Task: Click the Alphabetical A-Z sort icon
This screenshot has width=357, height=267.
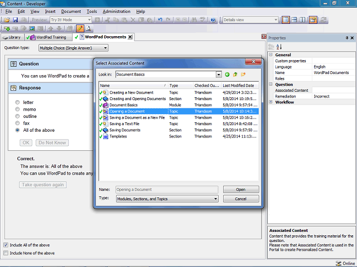Action: click(279, 47)
